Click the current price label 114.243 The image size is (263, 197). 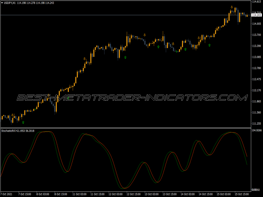257,15
